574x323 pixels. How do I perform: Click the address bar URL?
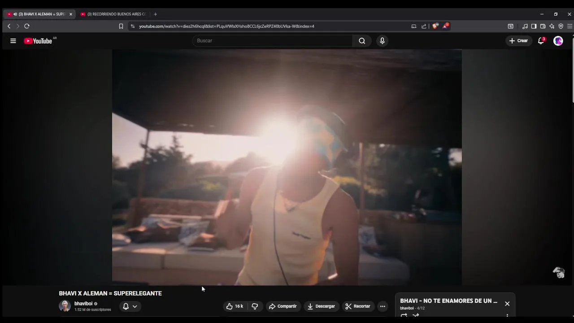[226, 26]
